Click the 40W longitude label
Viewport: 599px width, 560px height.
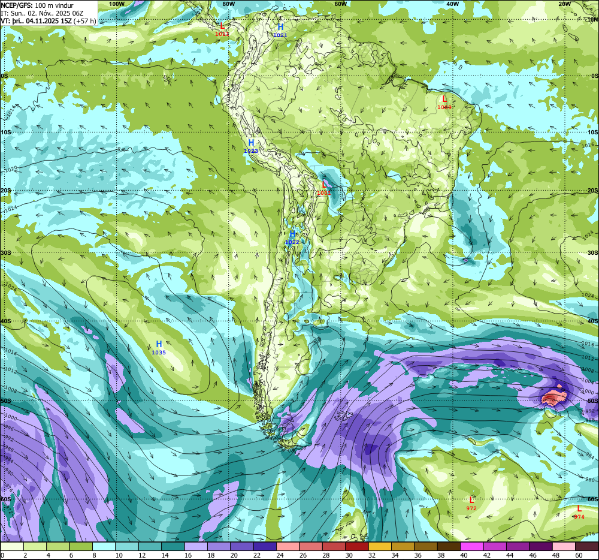point(452,4)
